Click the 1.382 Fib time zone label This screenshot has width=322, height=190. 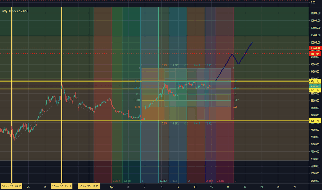(x=163, y=181)
